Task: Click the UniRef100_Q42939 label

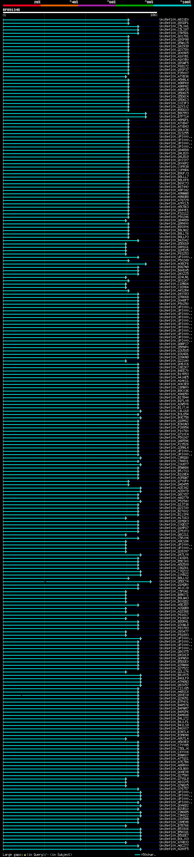Action: click(174, 46)
